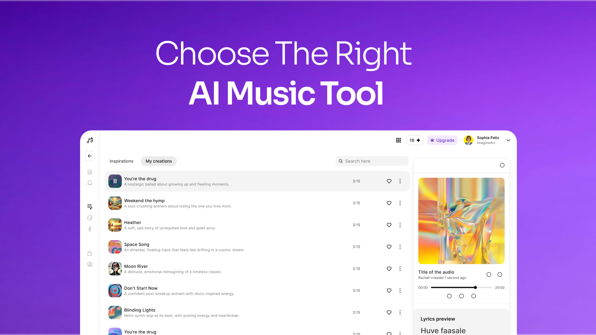
Task: Click the Upgrade button
Action: pos(442,140)
